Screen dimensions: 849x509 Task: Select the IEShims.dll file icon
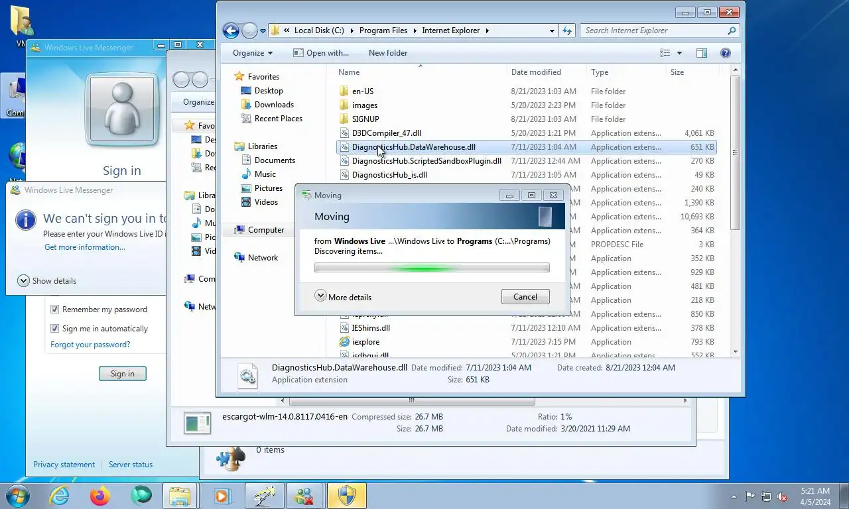[344, 328]
